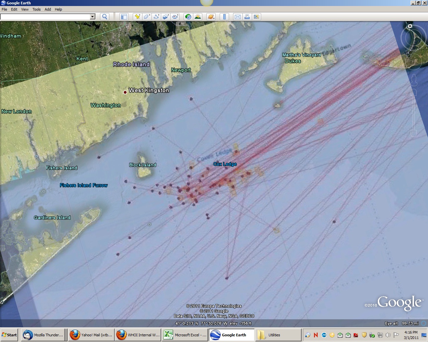The image size is (428, 342).
Task: Switch to Mozilla Thunderbird taskbar button
Action: (42, 335)
